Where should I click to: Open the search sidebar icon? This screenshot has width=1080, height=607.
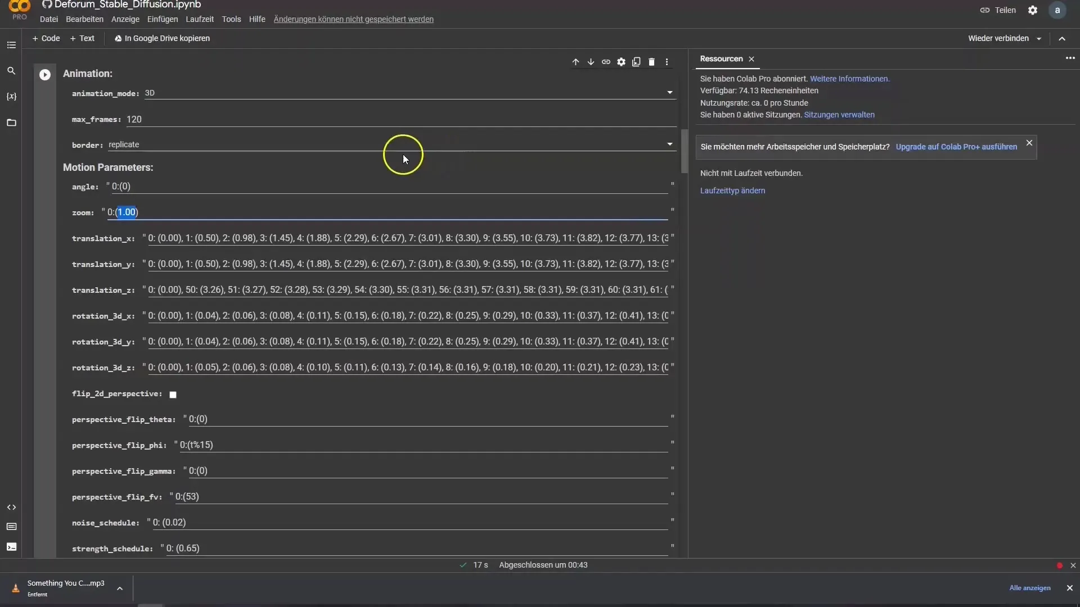[11, 71]
